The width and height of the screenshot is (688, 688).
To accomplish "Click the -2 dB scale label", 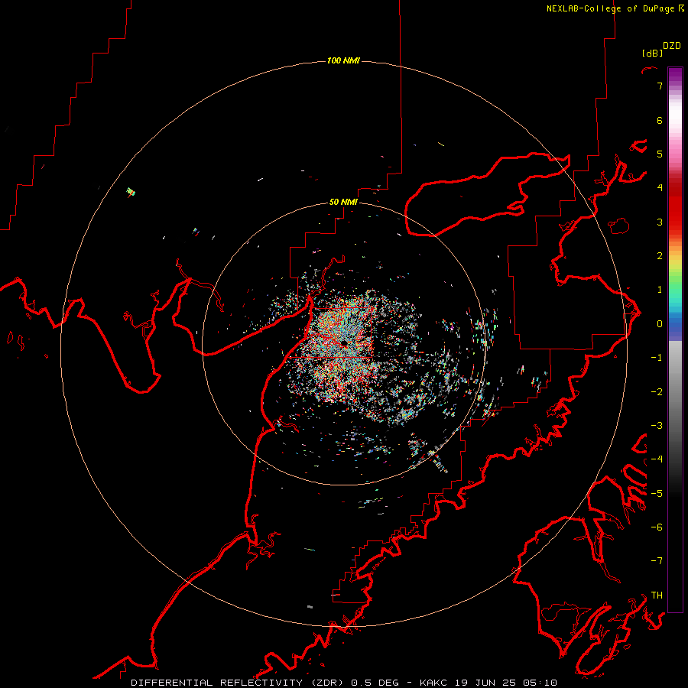I will pyautogui.click(x=657, y=392).
